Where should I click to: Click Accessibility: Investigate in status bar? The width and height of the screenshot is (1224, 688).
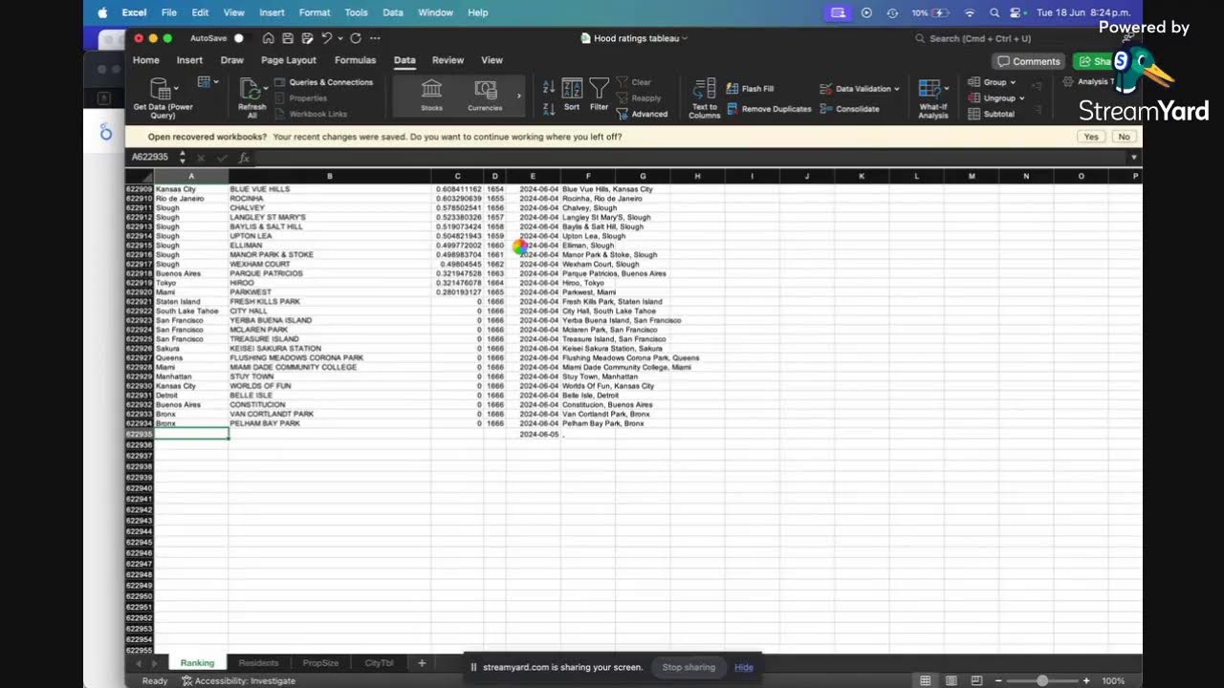click(238, 680)
